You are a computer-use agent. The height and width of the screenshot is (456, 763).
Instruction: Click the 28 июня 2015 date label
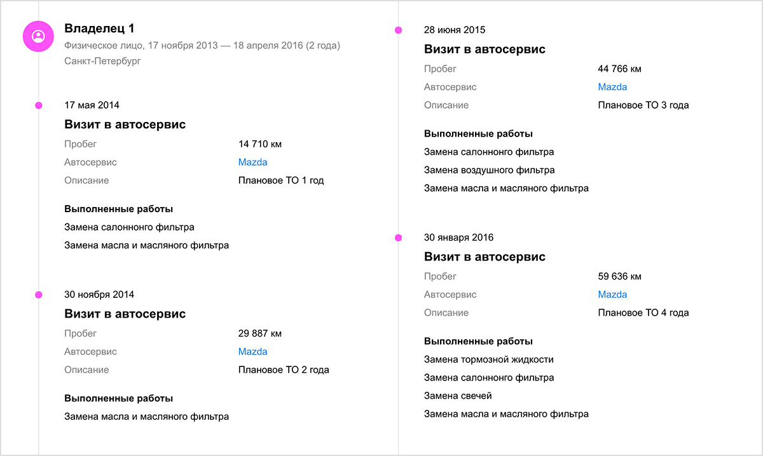[x=455, y=30]
